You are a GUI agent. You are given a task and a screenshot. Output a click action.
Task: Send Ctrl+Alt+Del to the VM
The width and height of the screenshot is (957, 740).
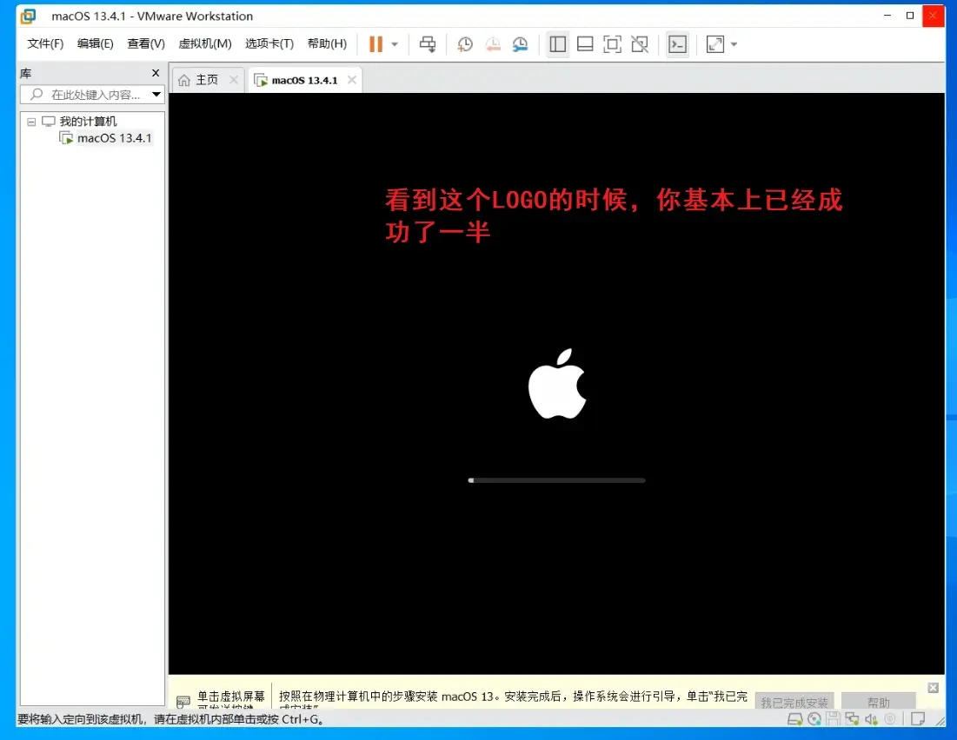pyautogui.click(x=428, y=44)
